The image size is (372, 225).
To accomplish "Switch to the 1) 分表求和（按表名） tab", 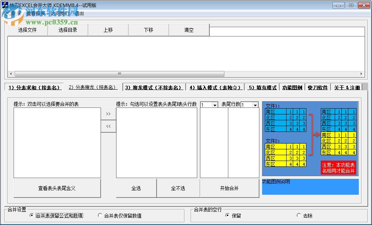I will (x=35, y=87).
